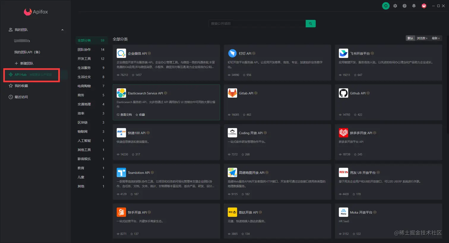The height and width of the screenshot is (243, 449).
Task: Select the 效率 category
Action: click(x=91, y=113)
